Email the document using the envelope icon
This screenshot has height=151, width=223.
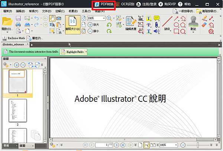(27, 18)
